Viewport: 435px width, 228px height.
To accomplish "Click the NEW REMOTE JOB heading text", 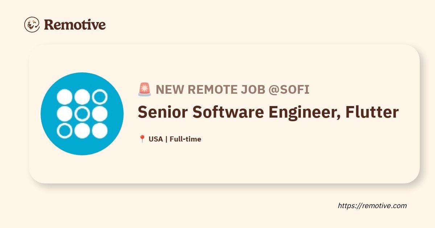I will (210, 90).
